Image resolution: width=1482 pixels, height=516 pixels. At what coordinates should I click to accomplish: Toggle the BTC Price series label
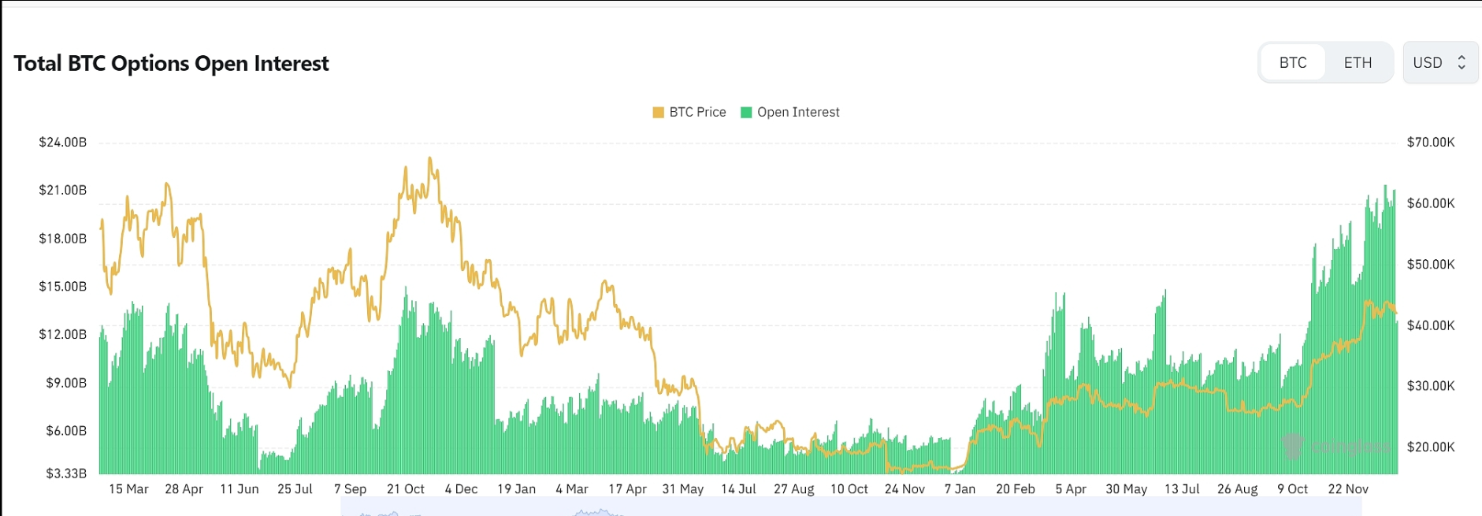click(x=697, y=113)
